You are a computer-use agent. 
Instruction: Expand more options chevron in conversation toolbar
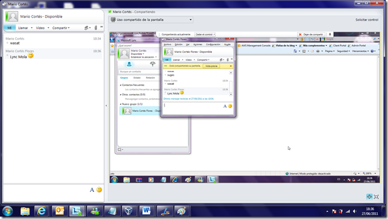(101, 27)
